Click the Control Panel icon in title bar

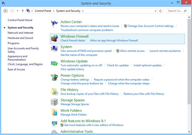pos(3,3)
